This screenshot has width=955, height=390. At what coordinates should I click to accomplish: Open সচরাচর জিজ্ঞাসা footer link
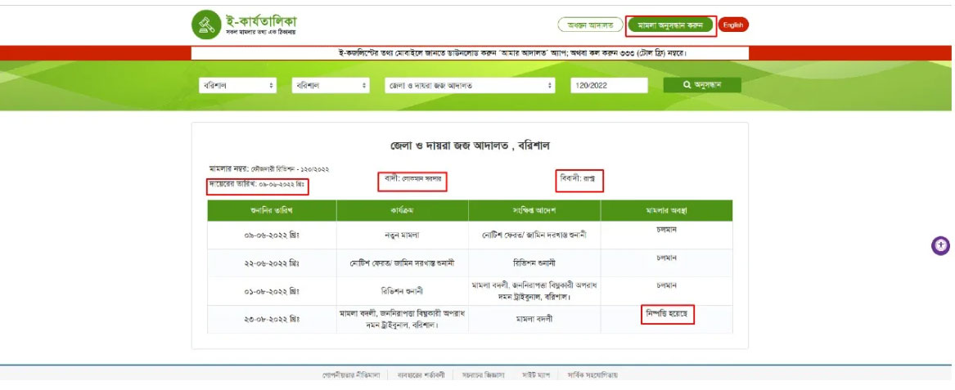tap(484, 375)
